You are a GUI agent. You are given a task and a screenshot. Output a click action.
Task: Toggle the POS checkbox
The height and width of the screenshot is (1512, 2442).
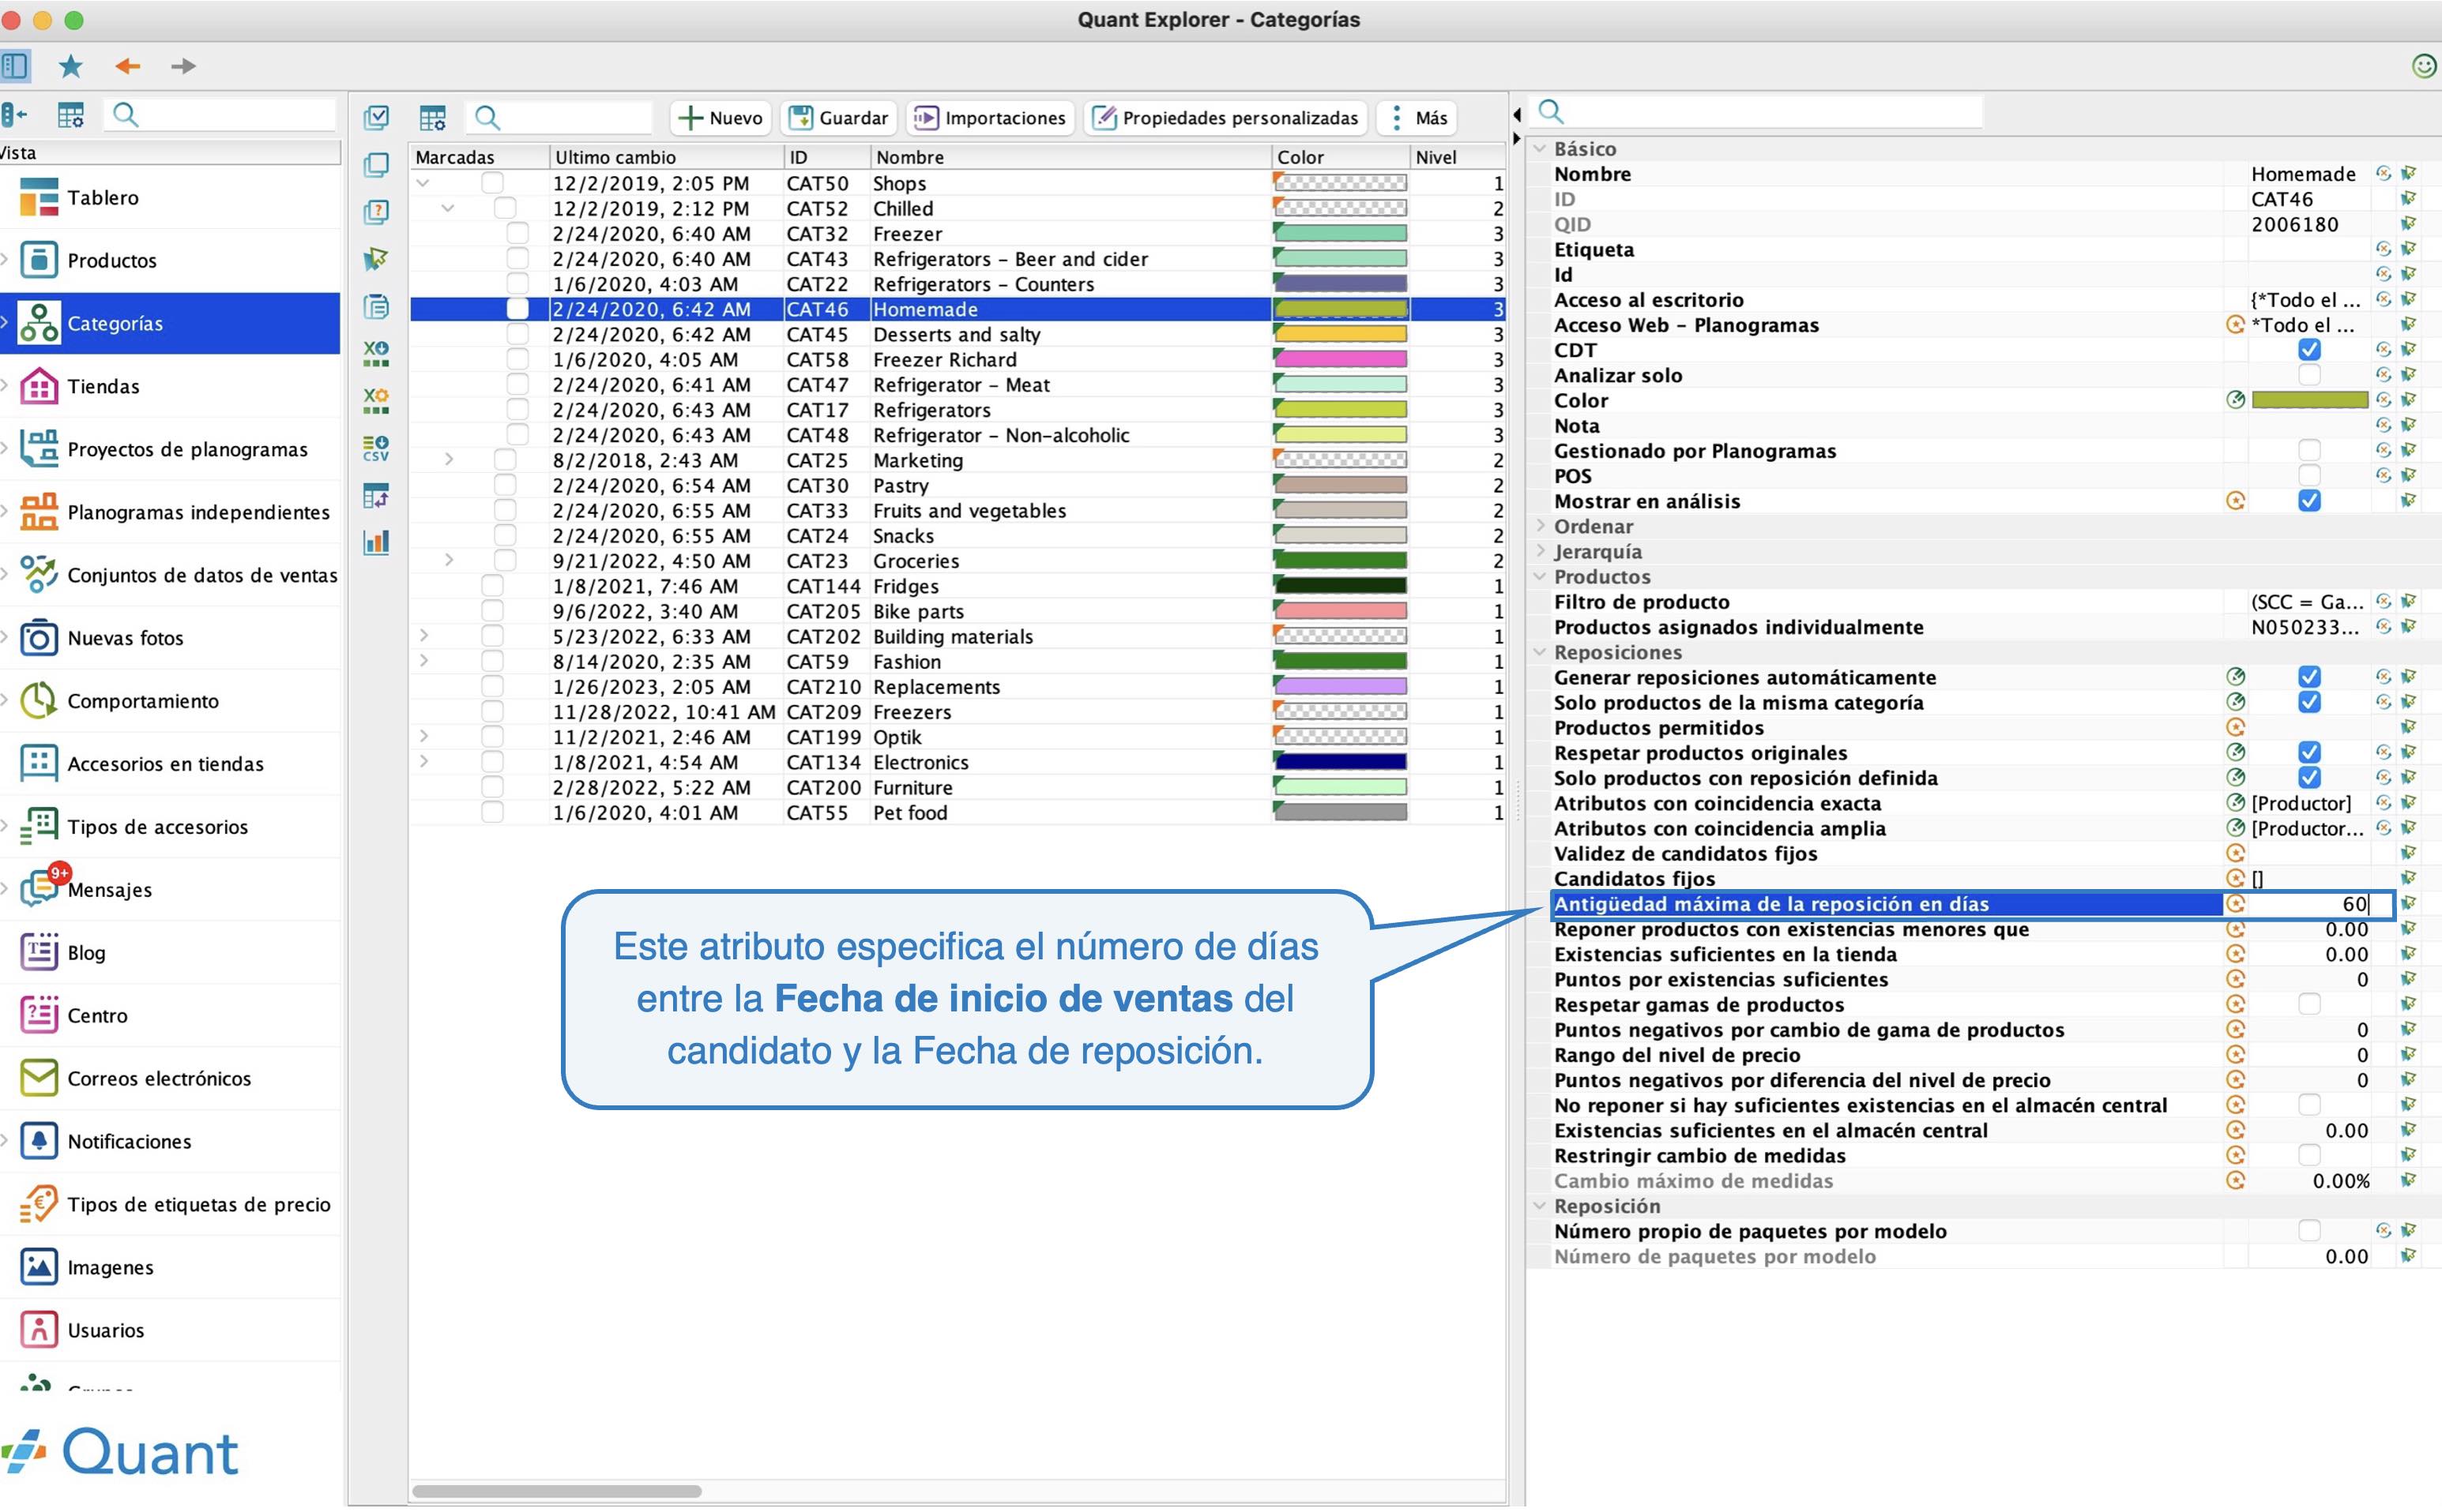2309,476
